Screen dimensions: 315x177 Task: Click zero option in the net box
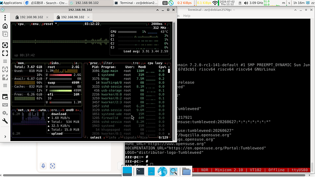[x=53, y=110]
